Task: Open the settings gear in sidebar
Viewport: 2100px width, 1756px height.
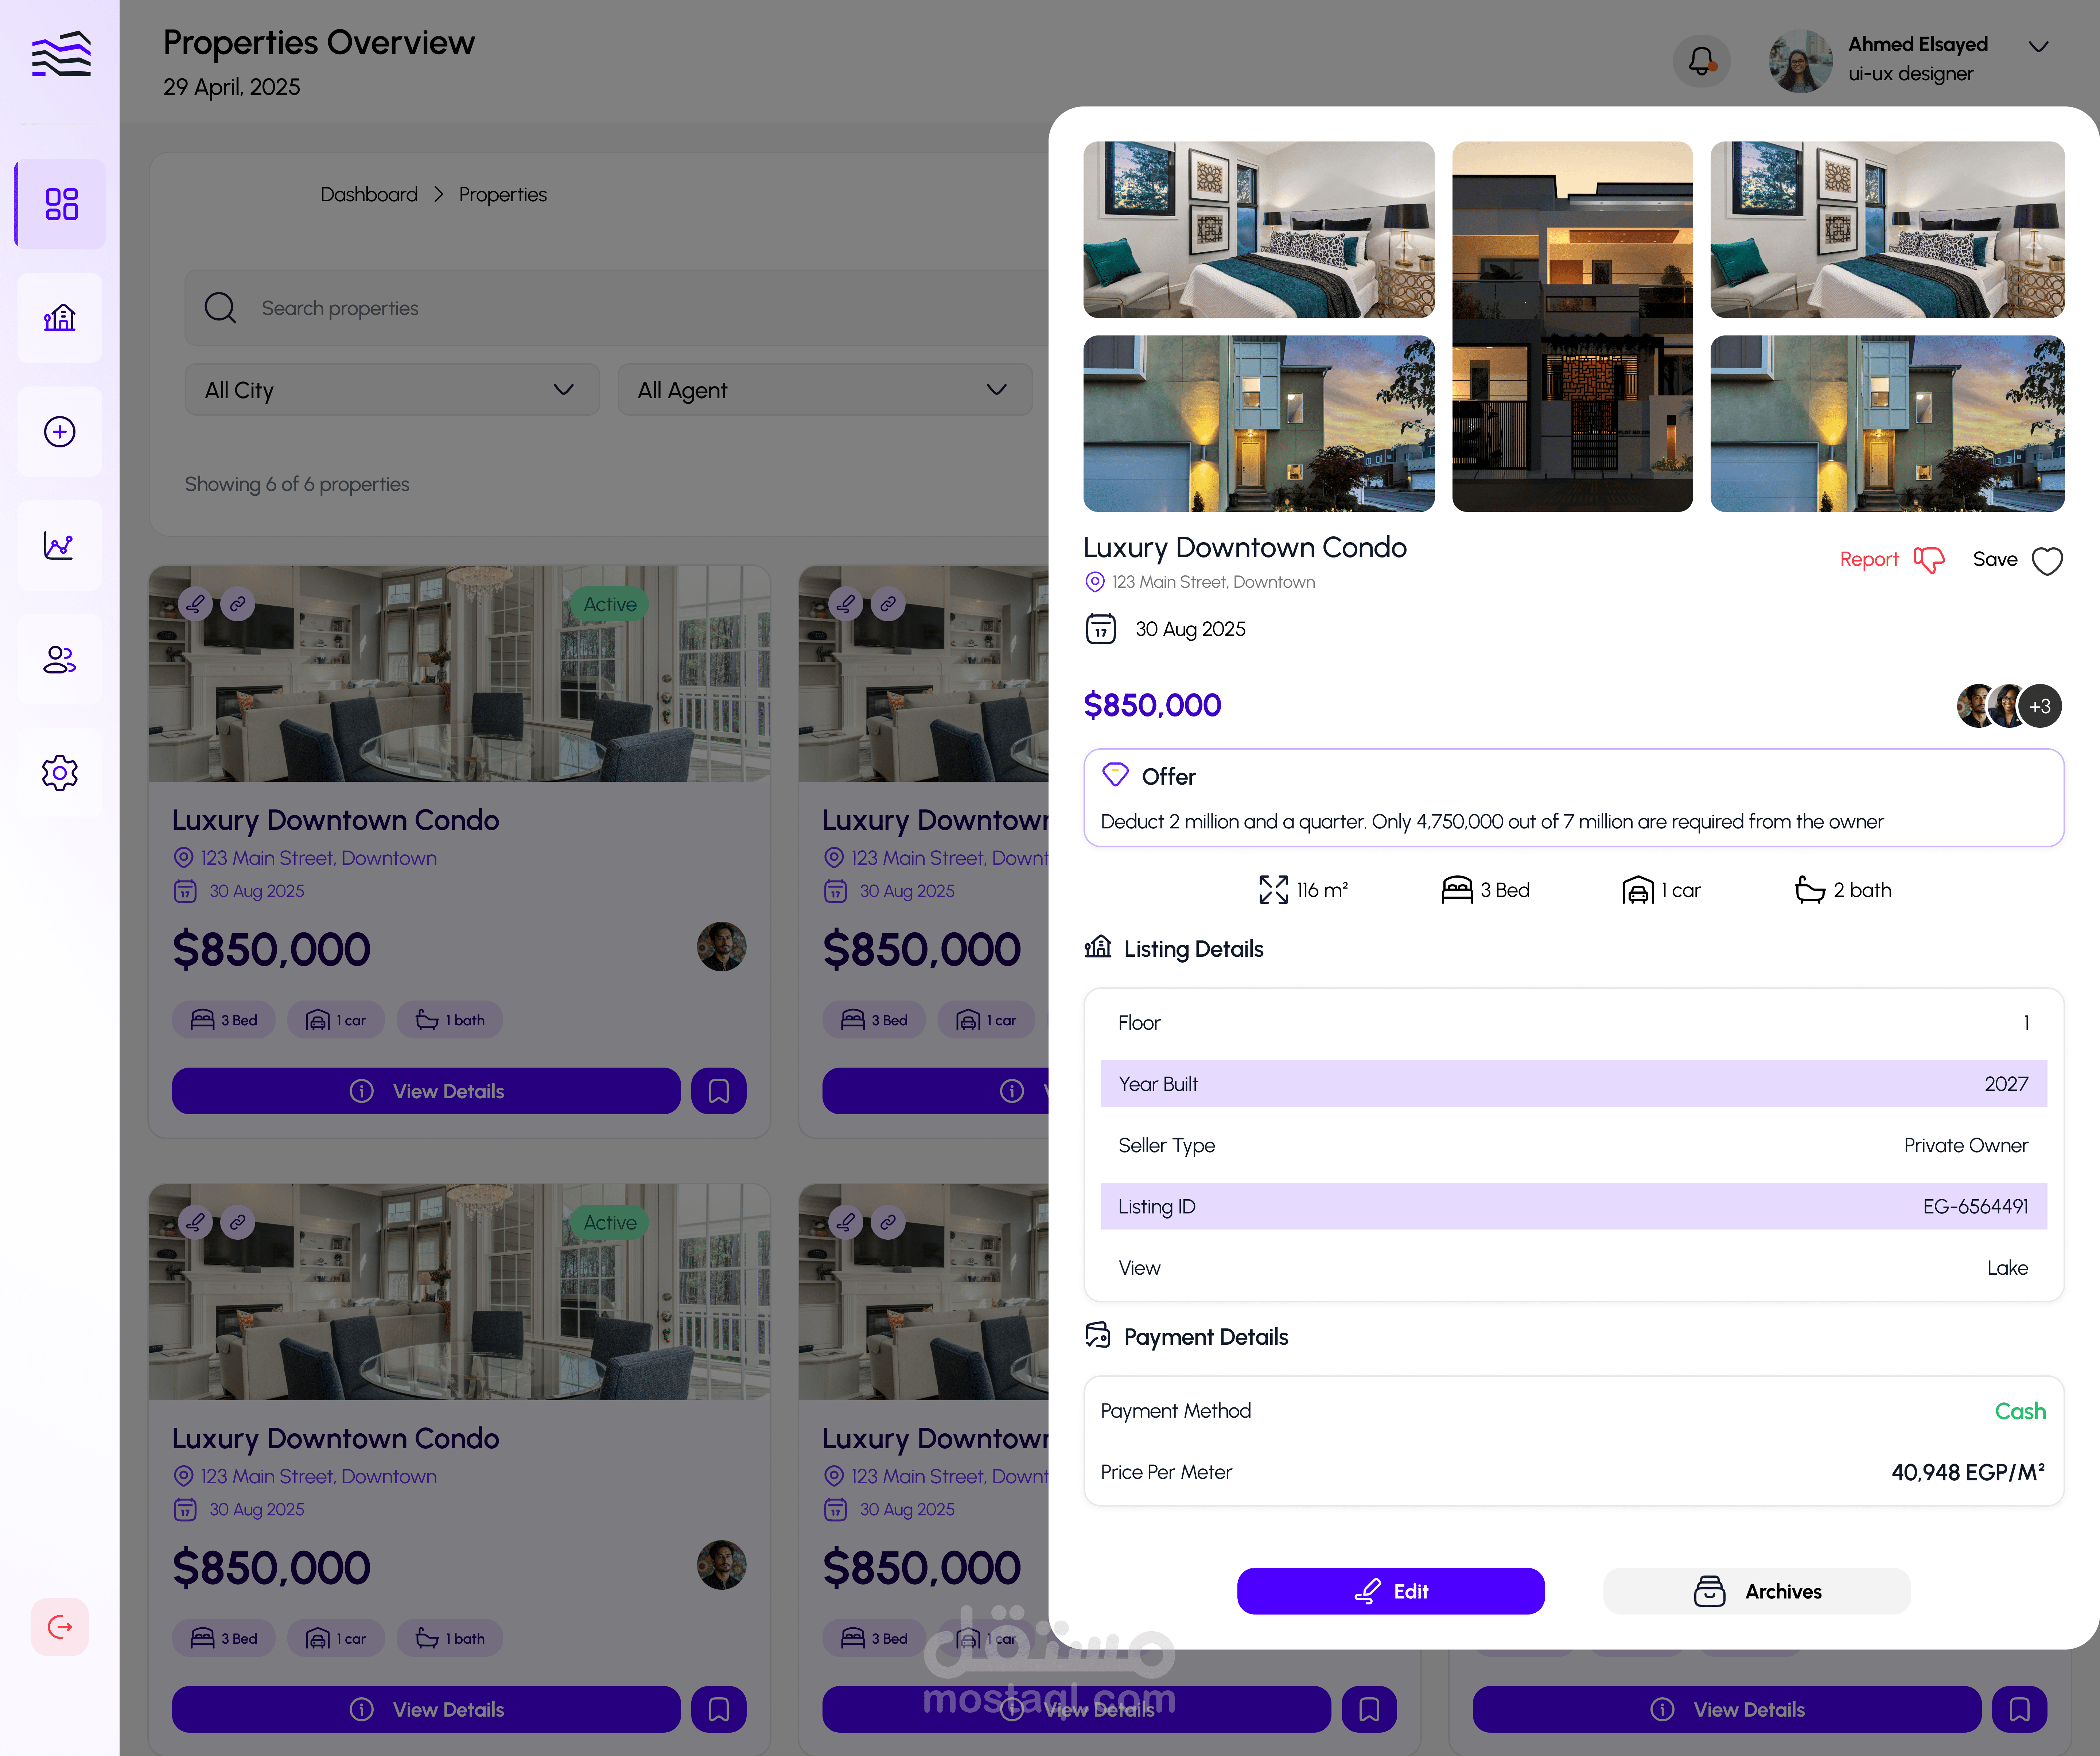Action: (60, 773)
